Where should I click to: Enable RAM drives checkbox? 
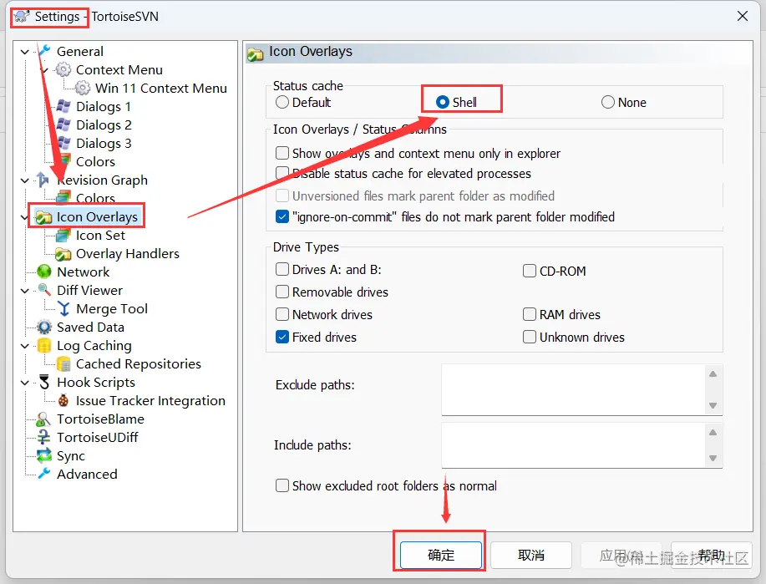point(529,314)
